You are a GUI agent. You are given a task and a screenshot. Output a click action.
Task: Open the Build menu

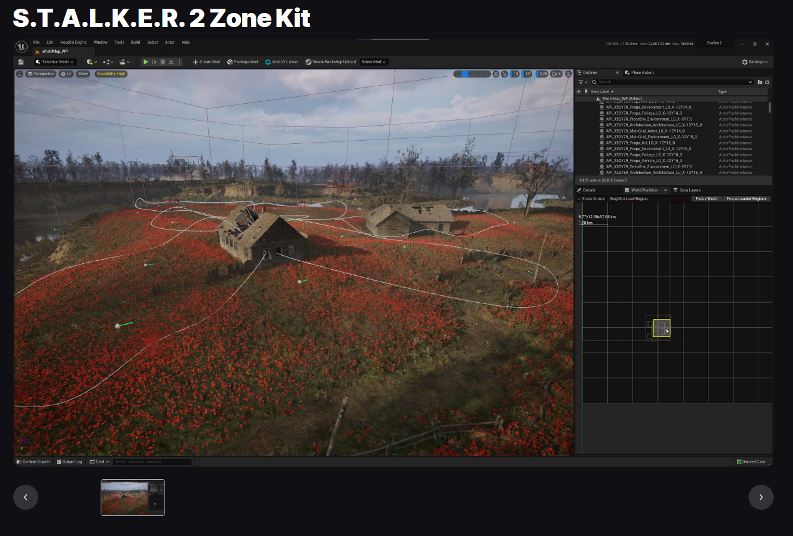136,43
